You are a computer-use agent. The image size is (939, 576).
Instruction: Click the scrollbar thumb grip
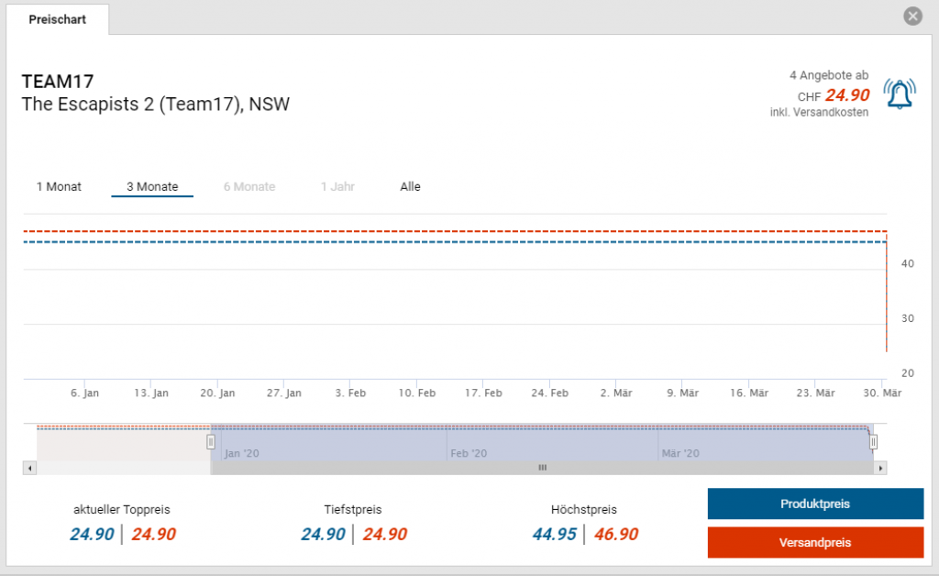[x=542, y=468]
